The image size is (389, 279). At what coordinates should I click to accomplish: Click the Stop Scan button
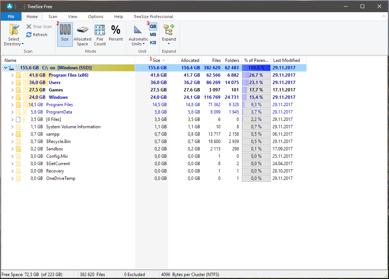pyautogui.click(x=39, y=27)
